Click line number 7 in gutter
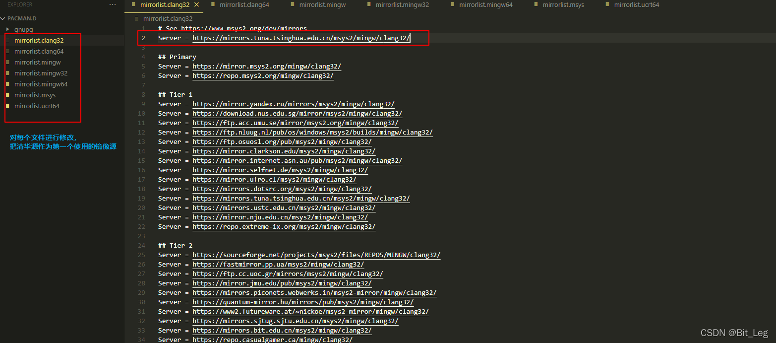776x343 pixels. pyautogui.click(x=143, y=85)
